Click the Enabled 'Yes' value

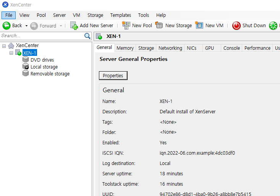[163, 143]
